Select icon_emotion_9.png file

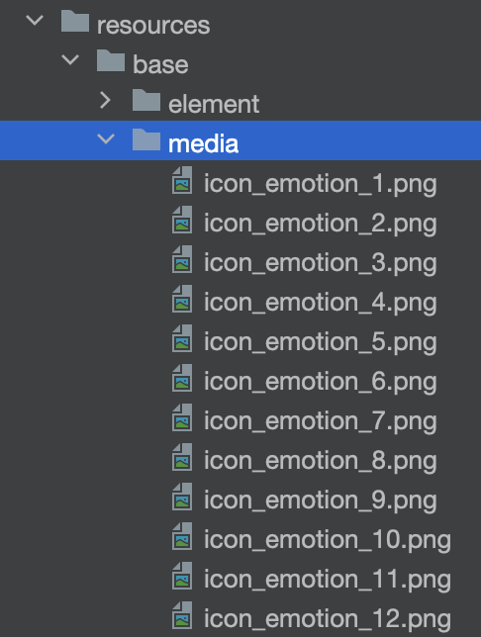[321, 500]
